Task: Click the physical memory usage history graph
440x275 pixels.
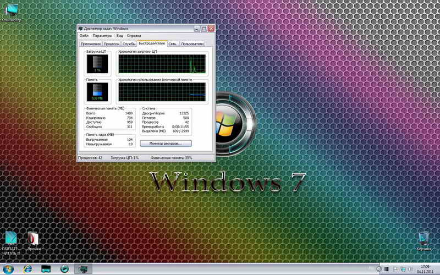Action: click(162, 92)
